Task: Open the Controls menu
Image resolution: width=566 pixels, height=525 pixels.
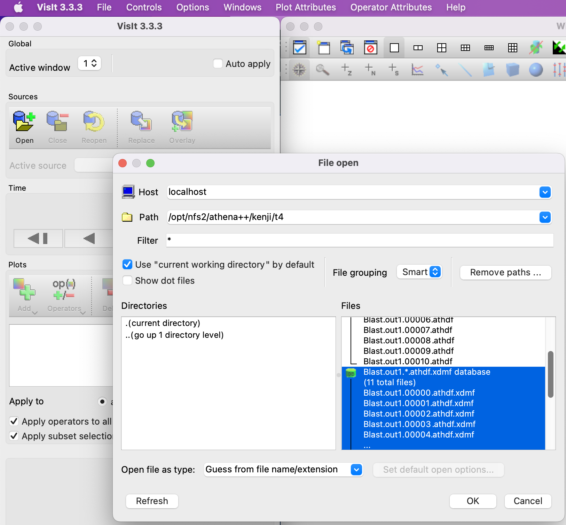Action: click(144, 7)
